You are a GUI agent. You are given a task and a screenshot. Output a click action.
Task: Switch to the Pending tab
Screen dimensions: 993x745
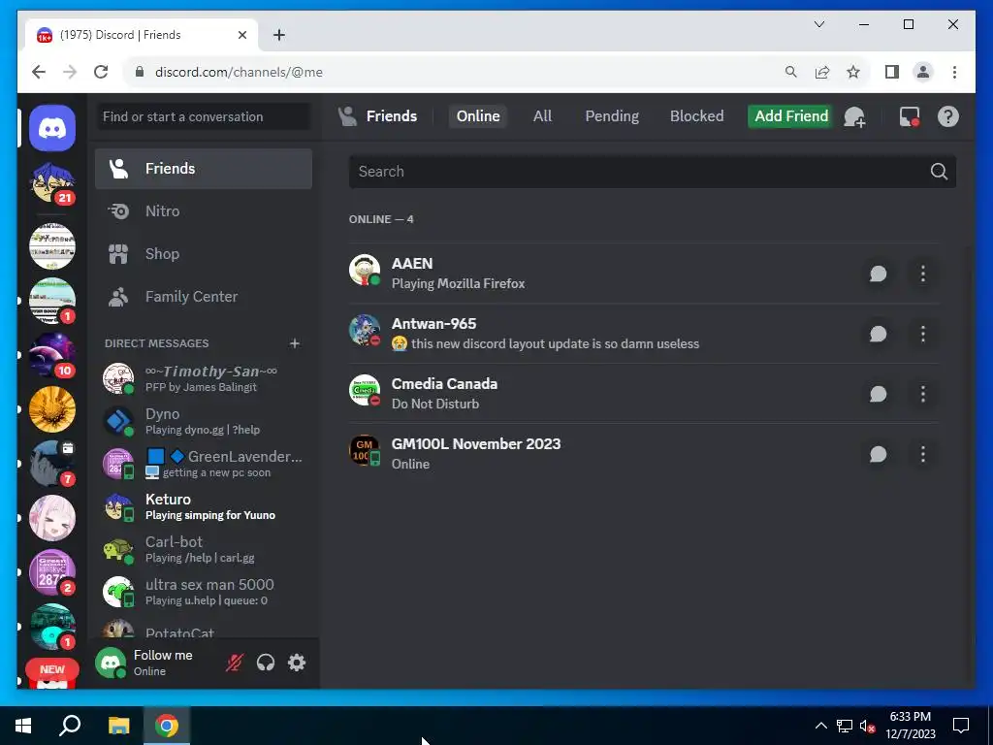click(612, 116)
